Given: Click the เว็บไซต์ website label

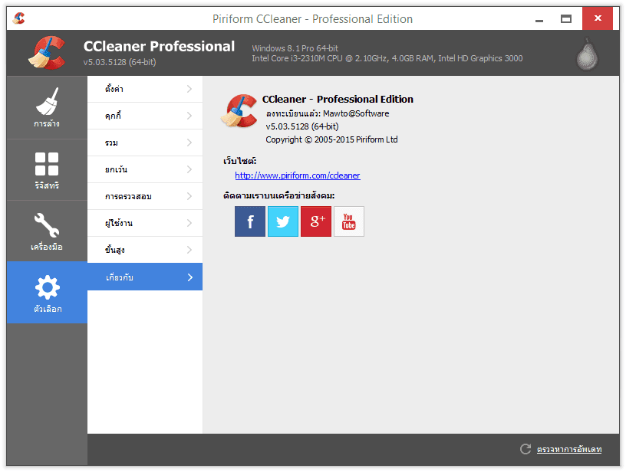Looking at the screenshot, I should pos(239,161).
